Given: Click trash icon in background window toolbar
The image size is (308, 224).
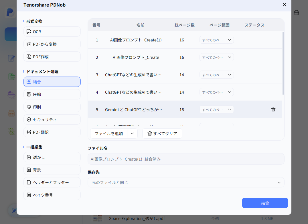Looking at the screenshot, I should [x=297, y=13].
